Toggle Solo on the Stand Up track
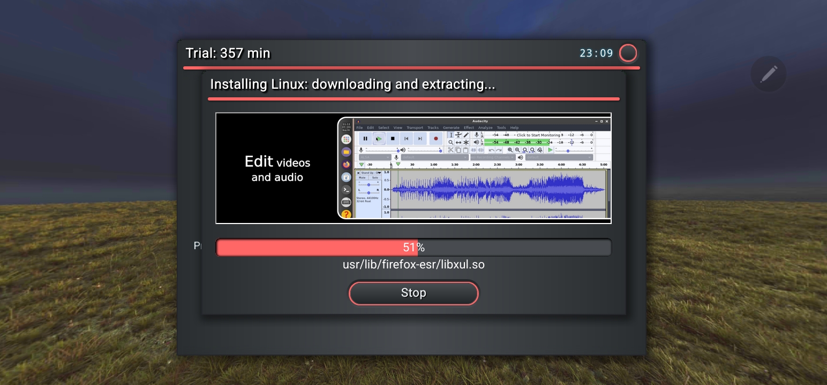The height and width of the screenshot is (385, 827). tap(375, 178)
